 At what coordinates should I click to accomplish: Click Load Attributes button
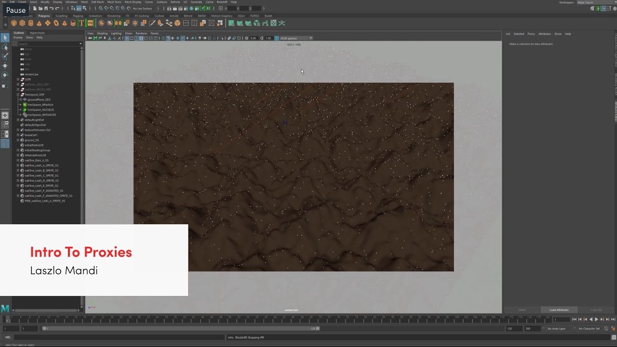(559, 310)
